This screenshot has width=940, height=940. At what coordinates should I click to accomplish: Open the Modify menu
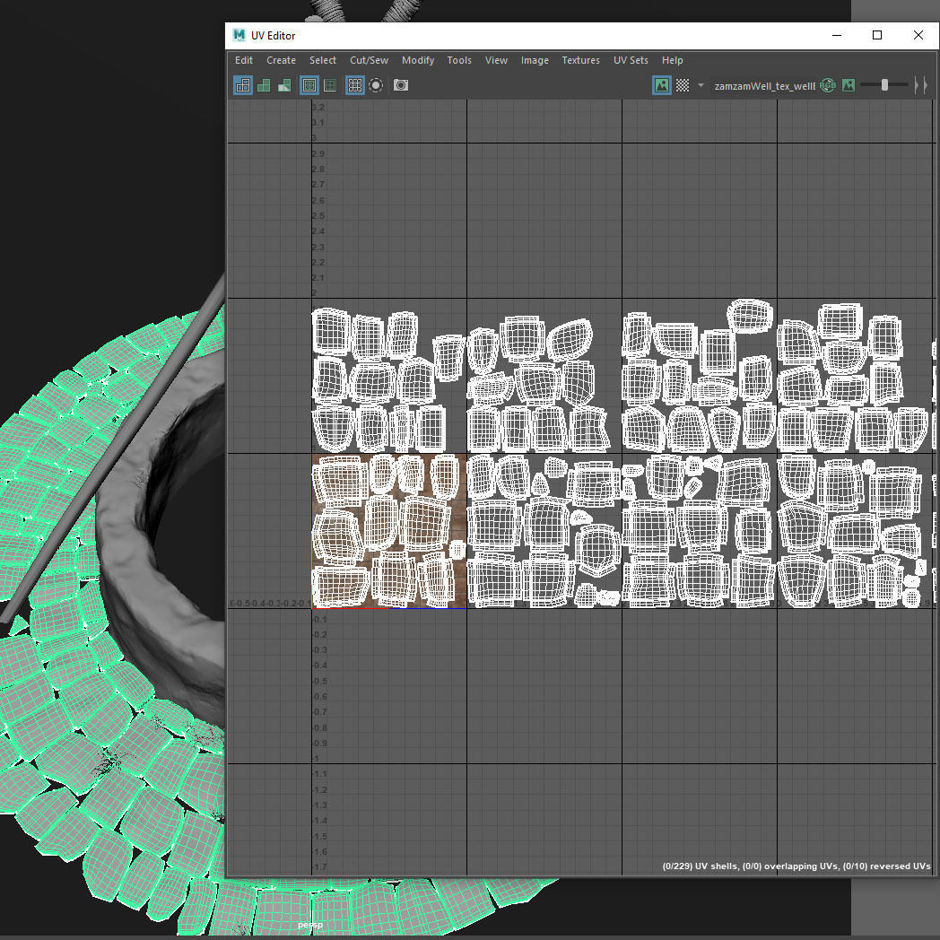click(x=418, y=61)
